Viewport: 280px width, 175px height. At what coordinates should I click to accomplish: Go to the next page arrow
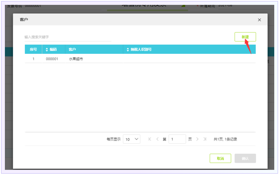coord(197,139)
